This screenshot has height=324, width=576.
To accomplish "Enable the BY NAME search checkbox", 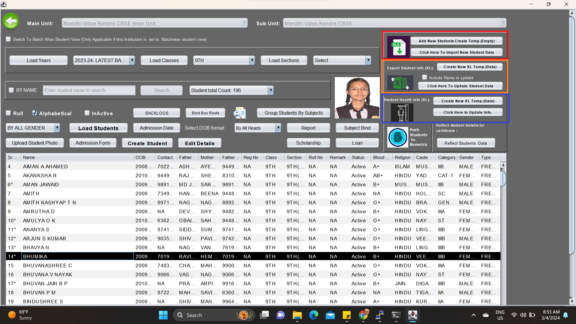I will [11, 90].
